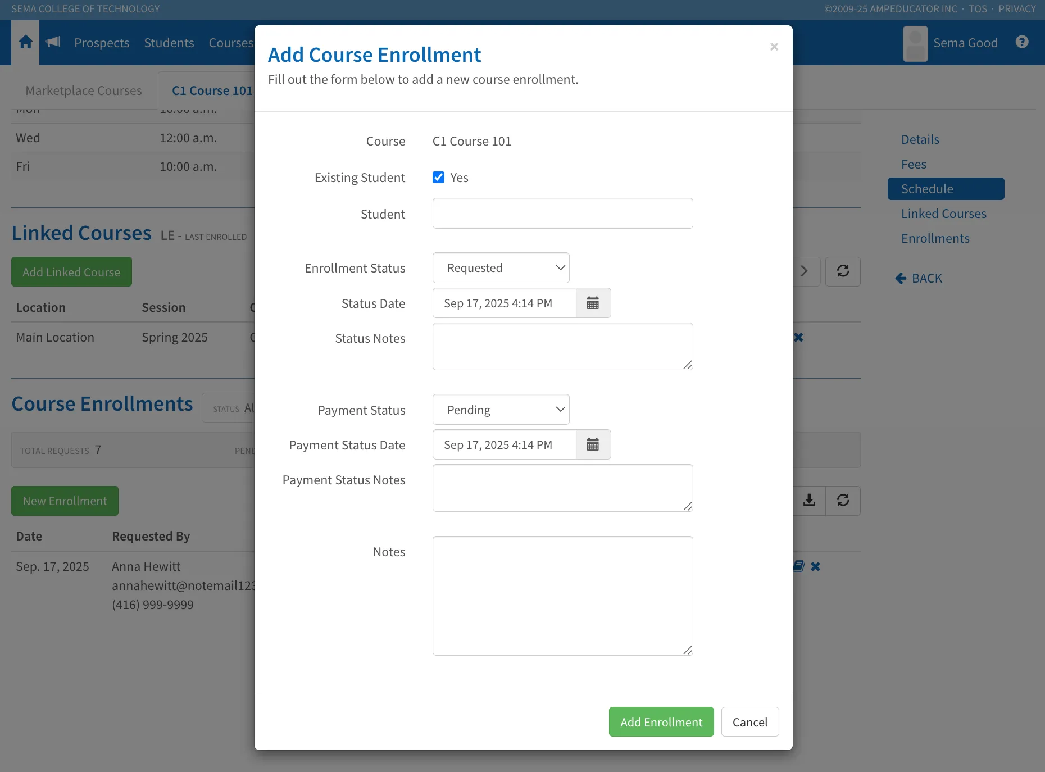Open the Courses menu
1045x772 pixels.
point(231,43)
